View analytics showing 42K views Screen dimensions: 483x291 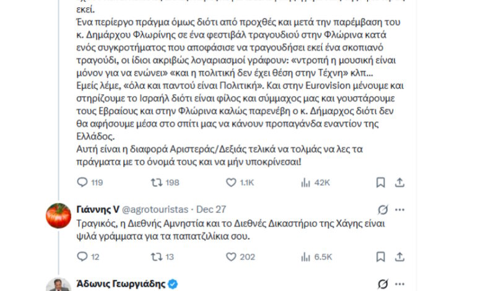[305, 182]
